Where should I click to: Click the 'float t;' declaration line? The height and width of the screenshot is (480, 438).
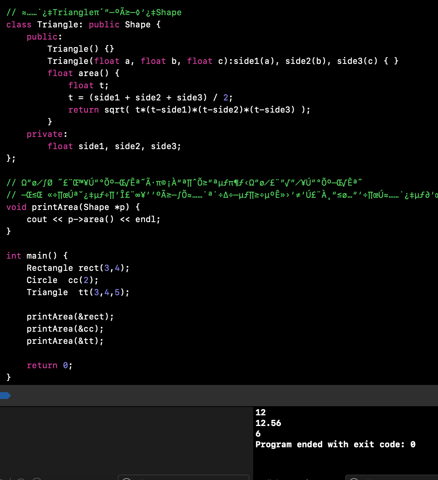(x=88, y=86)
